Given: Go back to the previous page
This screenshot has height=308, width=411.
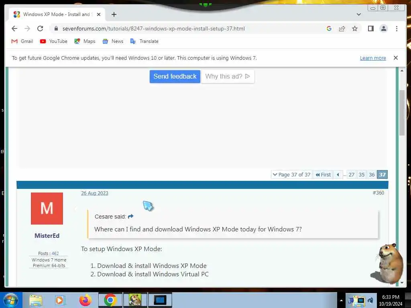Looking at the screenshot, I should pos(14,28).
